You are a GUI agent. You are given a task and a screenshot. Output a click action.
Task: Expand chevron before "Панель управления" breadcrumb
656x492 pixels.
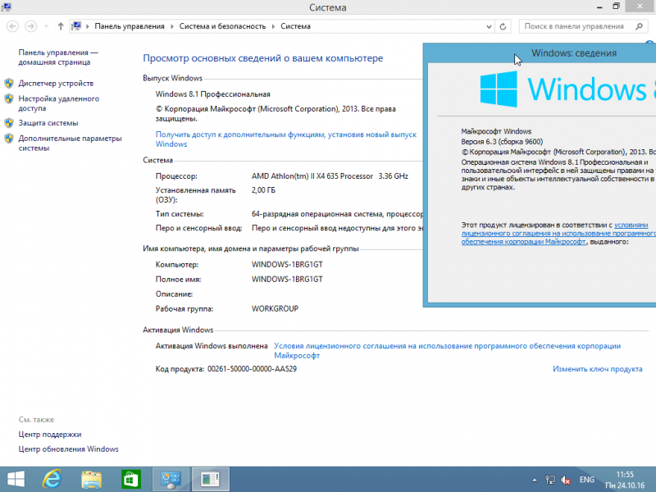pos(88,26)
